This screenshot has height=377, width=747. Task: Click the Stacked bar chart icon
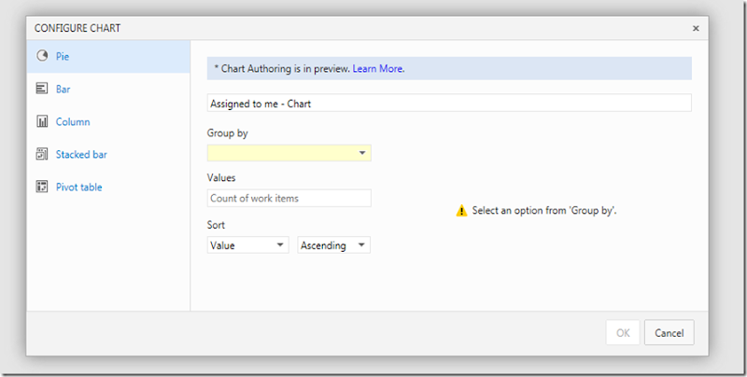click(42, 154)
